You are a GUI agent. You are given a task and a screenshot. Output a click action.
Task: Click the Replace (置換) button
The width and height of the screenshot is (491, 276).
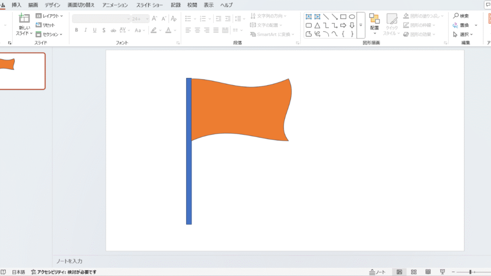pyautogui.click(x=461, y=25)
